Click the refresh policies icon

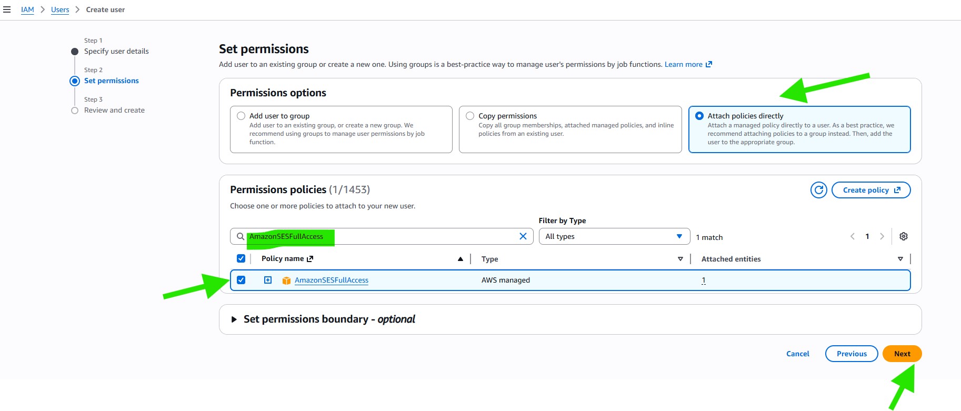pyautogui.click(x=818, y=190)
